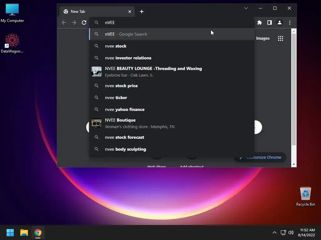Open the taskbar clock and date

307,232
